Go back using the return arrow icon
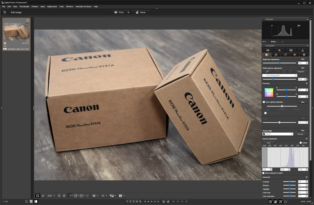314x205 pixels. (5, 12)
